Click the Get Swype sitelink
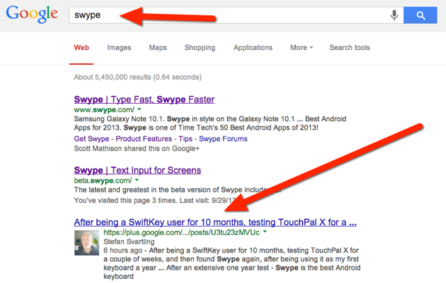Screen dimensions: 446x283 (x=93, y=139)
